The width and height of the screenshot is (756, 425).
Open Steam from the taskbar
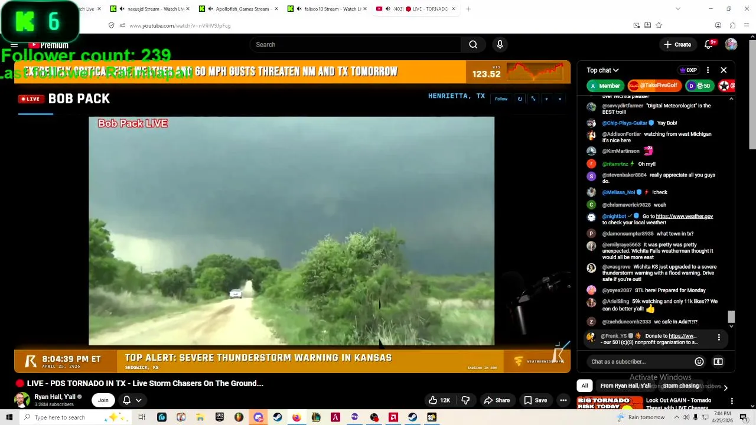[277, 417]
